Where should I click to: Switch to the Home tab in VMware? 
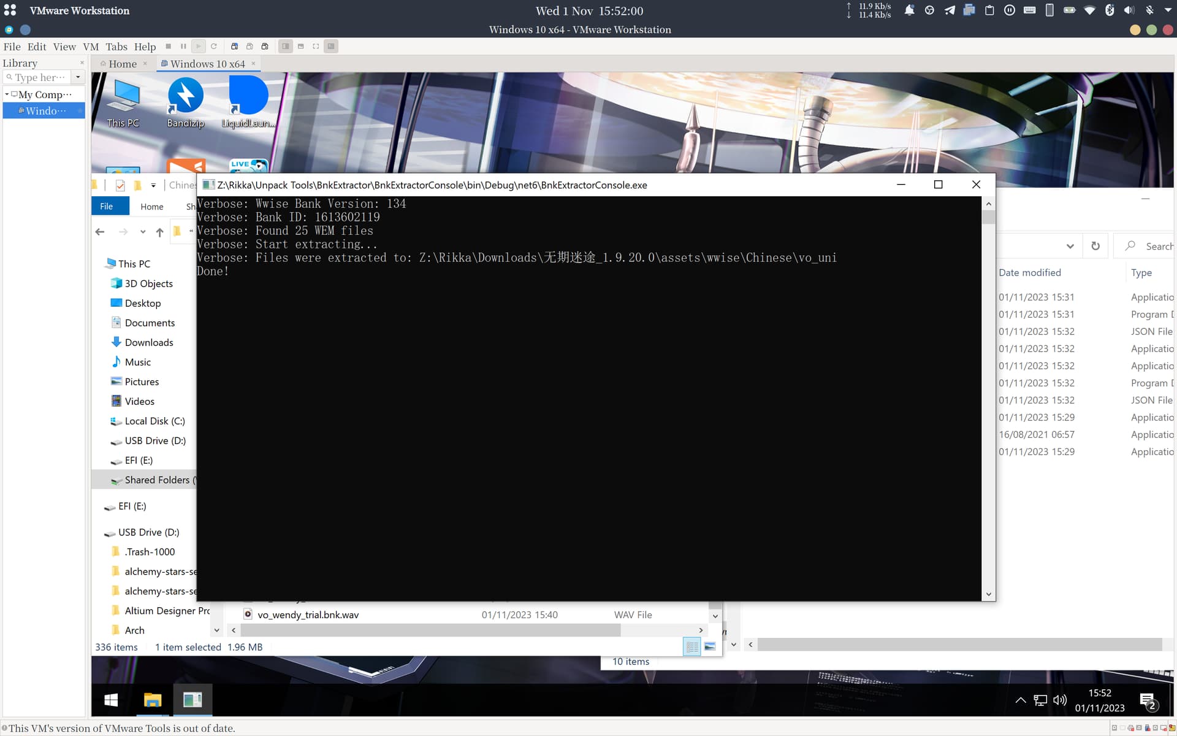tap(123, 64)
